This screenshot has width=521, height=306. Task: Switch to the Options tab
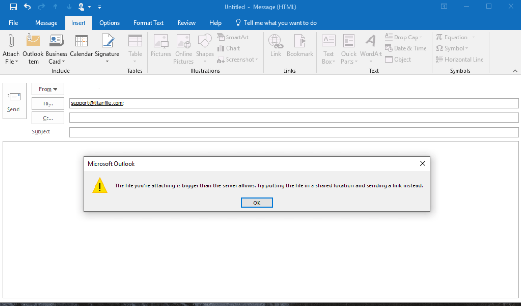pyautogui.click(x=109, y=22)
